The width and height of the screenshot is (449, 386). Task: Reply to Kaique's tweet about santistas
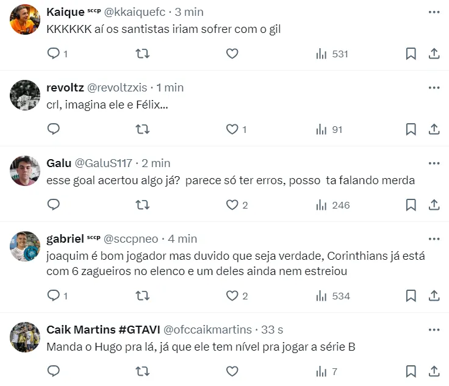(x=54, y=54)
